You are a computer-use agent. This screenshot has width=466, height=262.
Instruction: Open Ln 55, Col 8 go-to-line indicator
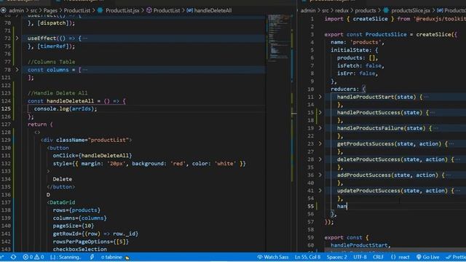[307, 257]
